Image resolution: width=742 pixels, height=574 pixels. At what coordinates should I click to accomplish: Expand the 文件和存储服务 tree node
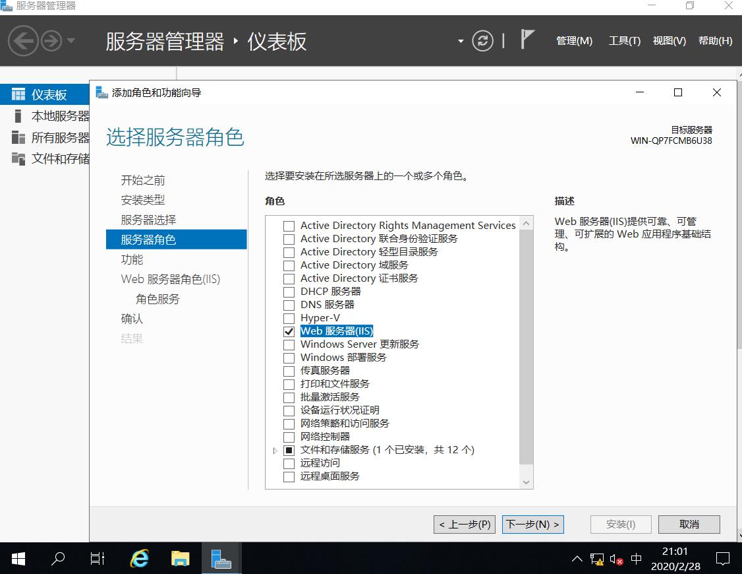click(x=275, y=450)
